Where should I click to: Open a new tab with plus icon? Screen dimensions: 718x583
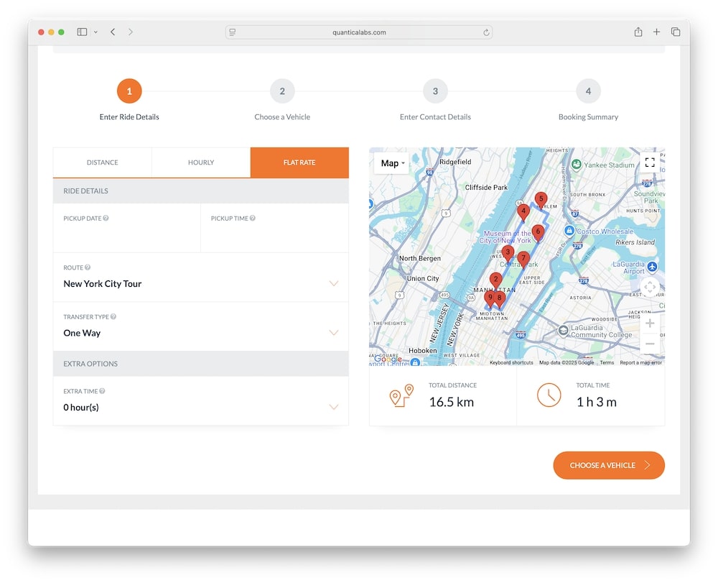(x=656, y=32)
